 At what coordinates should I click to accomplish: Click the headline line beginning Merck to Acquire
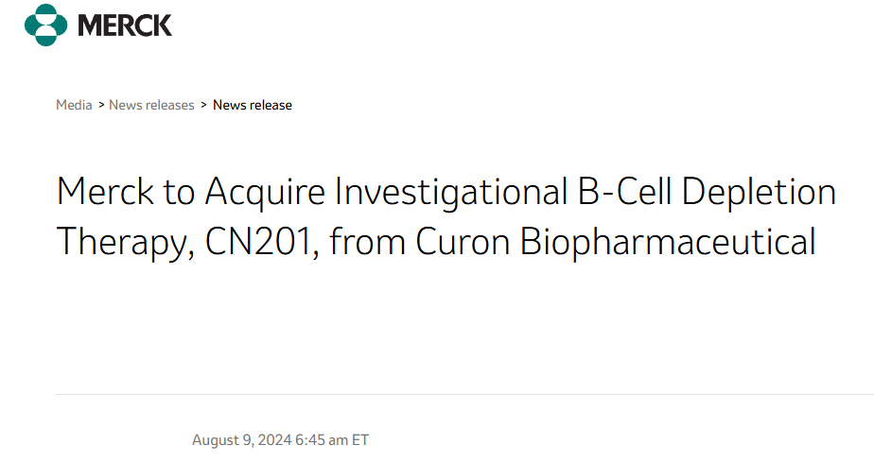446,192
